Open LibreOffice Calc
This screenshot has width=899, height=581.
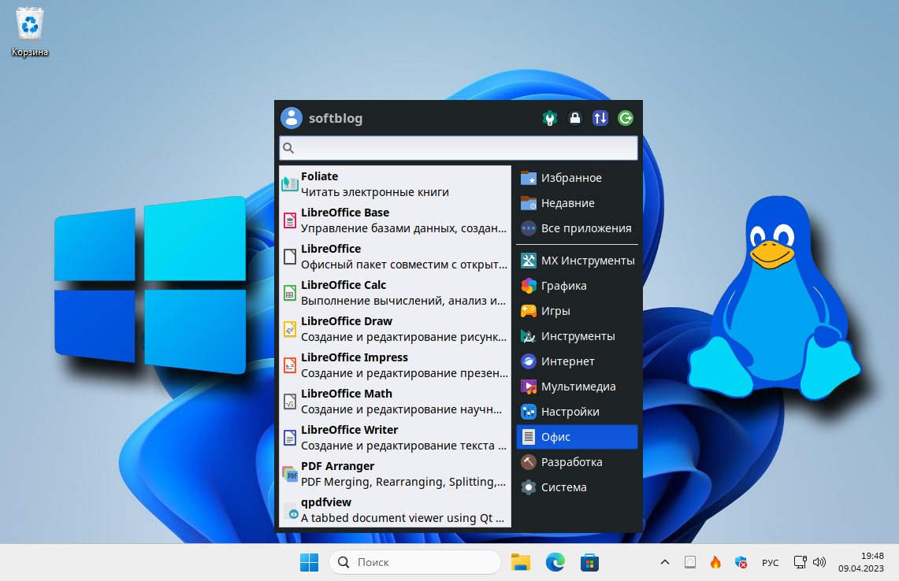(395, 292)
